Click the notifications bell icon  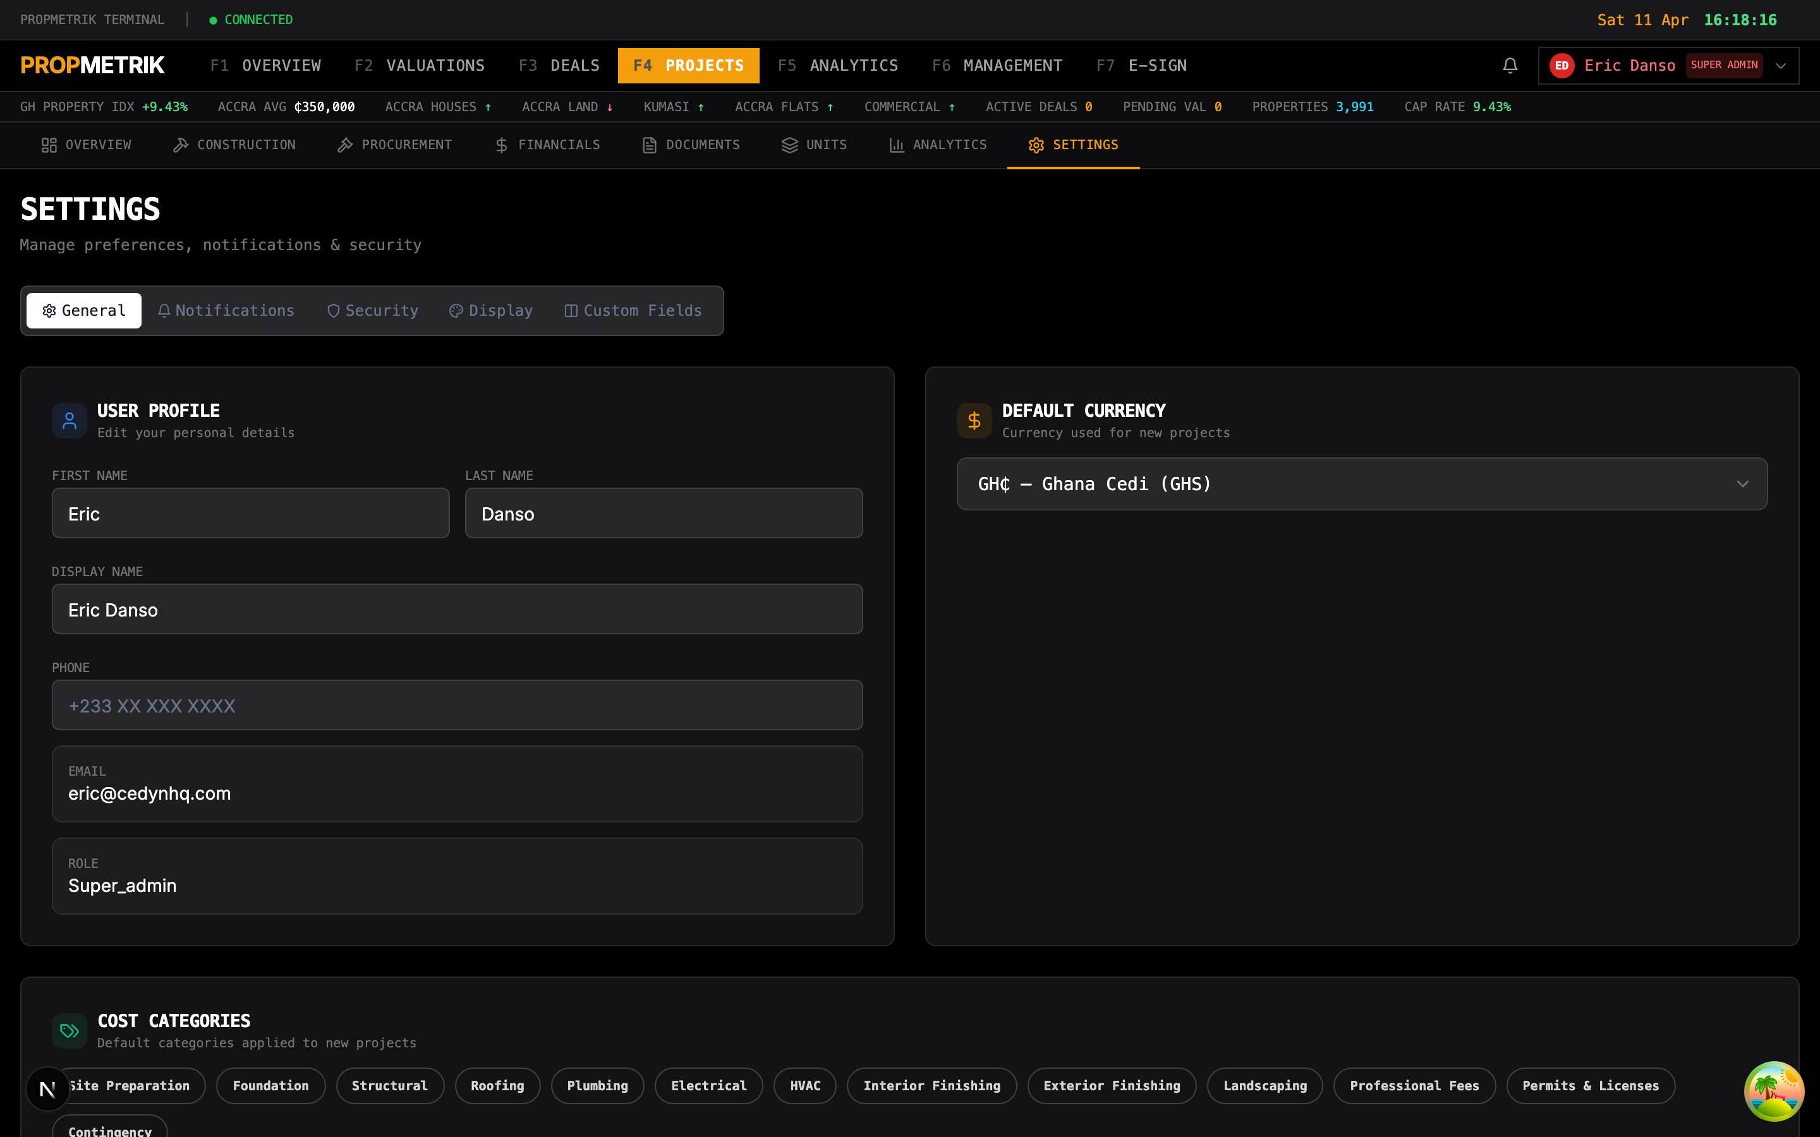point(1509,66)
